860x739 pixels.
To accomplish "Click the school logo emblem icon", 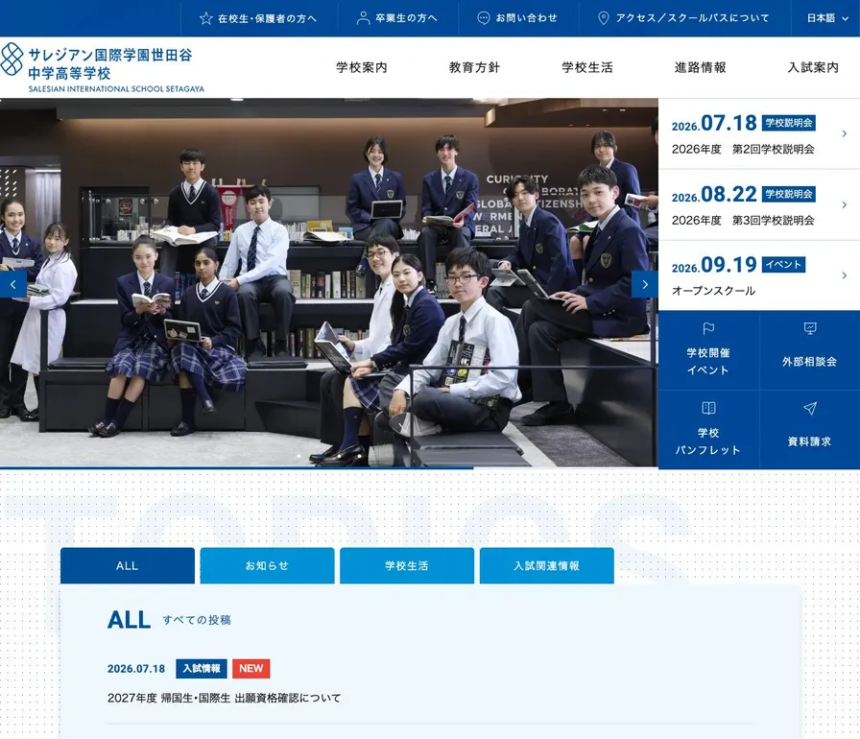I will [12, 59].
